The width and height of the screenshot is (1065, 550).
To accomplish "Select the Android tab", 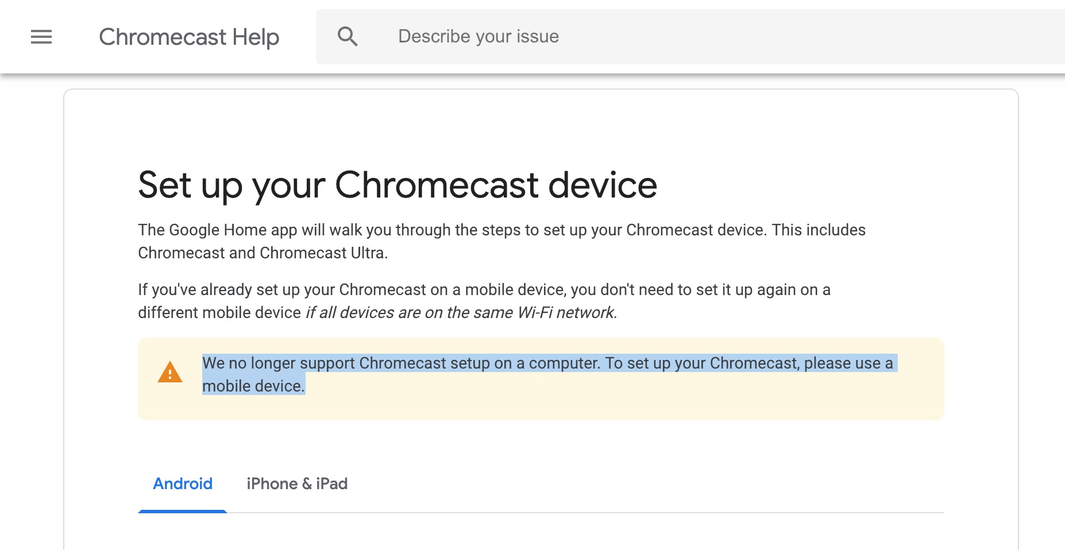I will click(182, 483).
